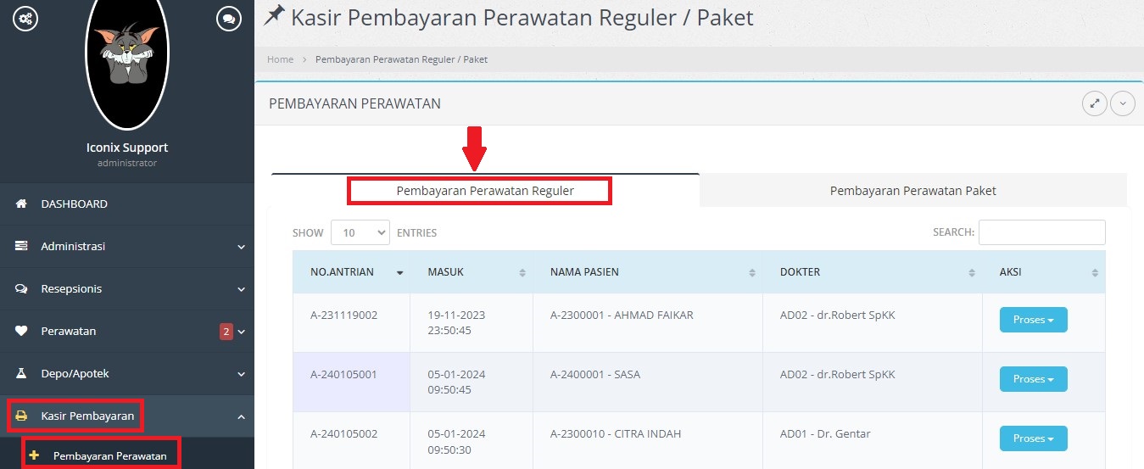
Task: Expand the Resepsionis sidebar menu
Action: pyautogui.click(x=127, y=289)
